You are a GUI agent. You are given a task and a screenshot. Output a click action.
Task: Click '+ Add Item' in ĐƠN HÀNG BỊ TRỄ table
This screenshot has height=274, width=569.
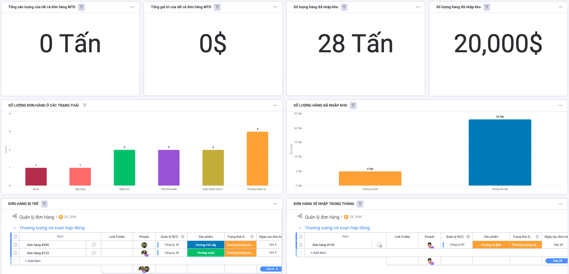click(33, 261)
